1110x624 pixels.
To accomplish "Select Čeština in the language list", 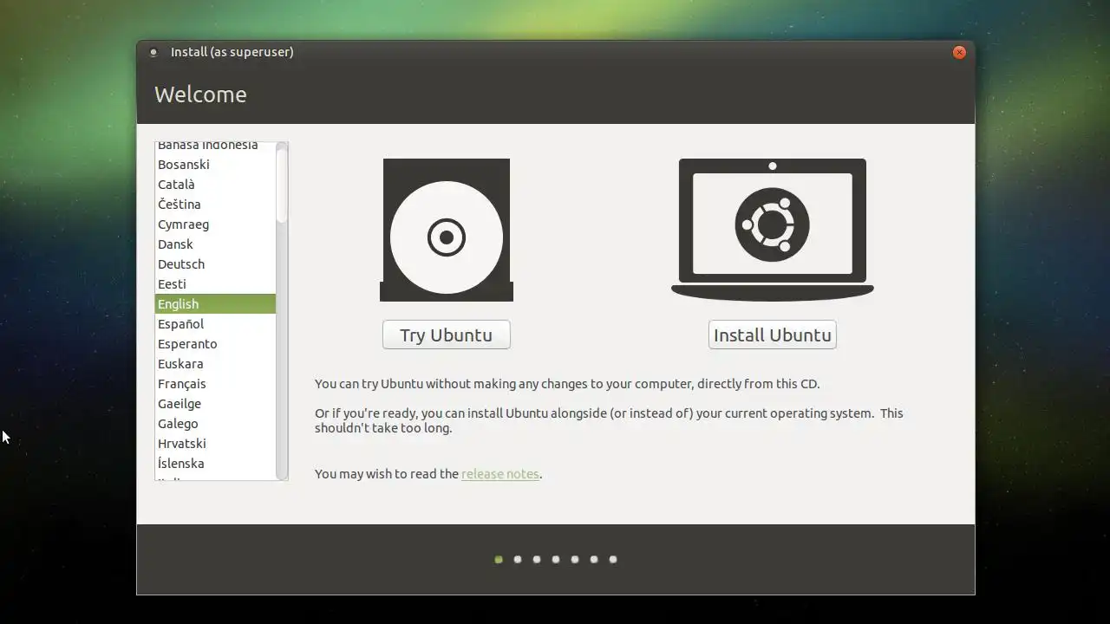I will (215, 205).
